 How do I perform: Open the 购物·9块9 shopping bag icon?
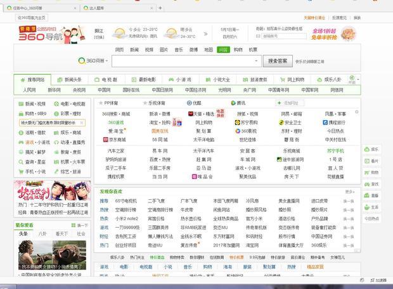coord(21,114)
